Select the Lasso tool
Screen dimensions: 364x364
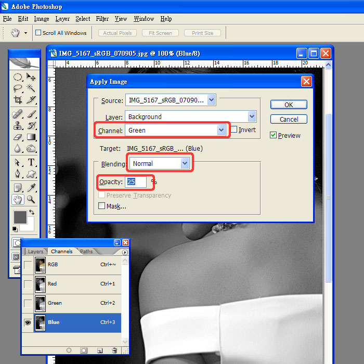(18, 88)
